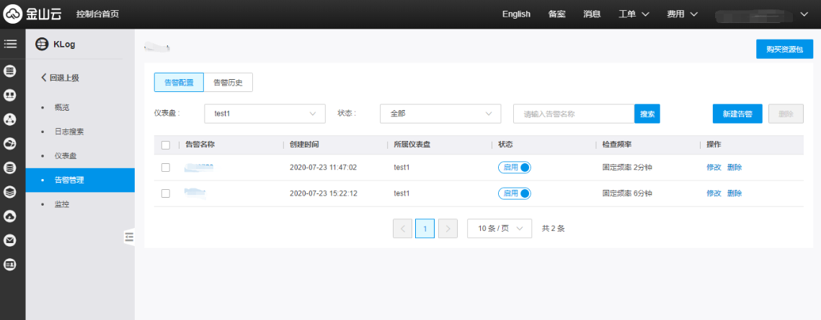Switch to the 告警历史 tab
The height and width of the screenshot is (320, 821).
point(228,83)
